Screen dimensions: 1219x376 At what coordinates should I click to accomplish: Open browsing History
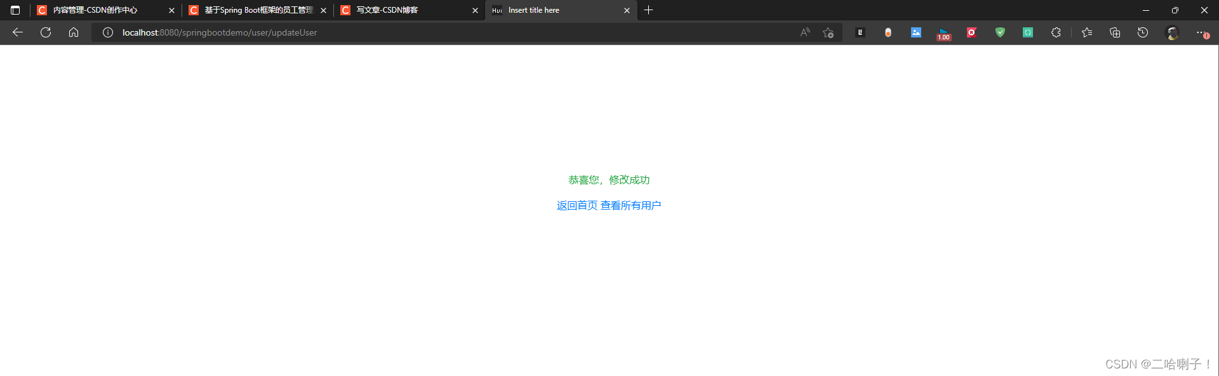1143,32
